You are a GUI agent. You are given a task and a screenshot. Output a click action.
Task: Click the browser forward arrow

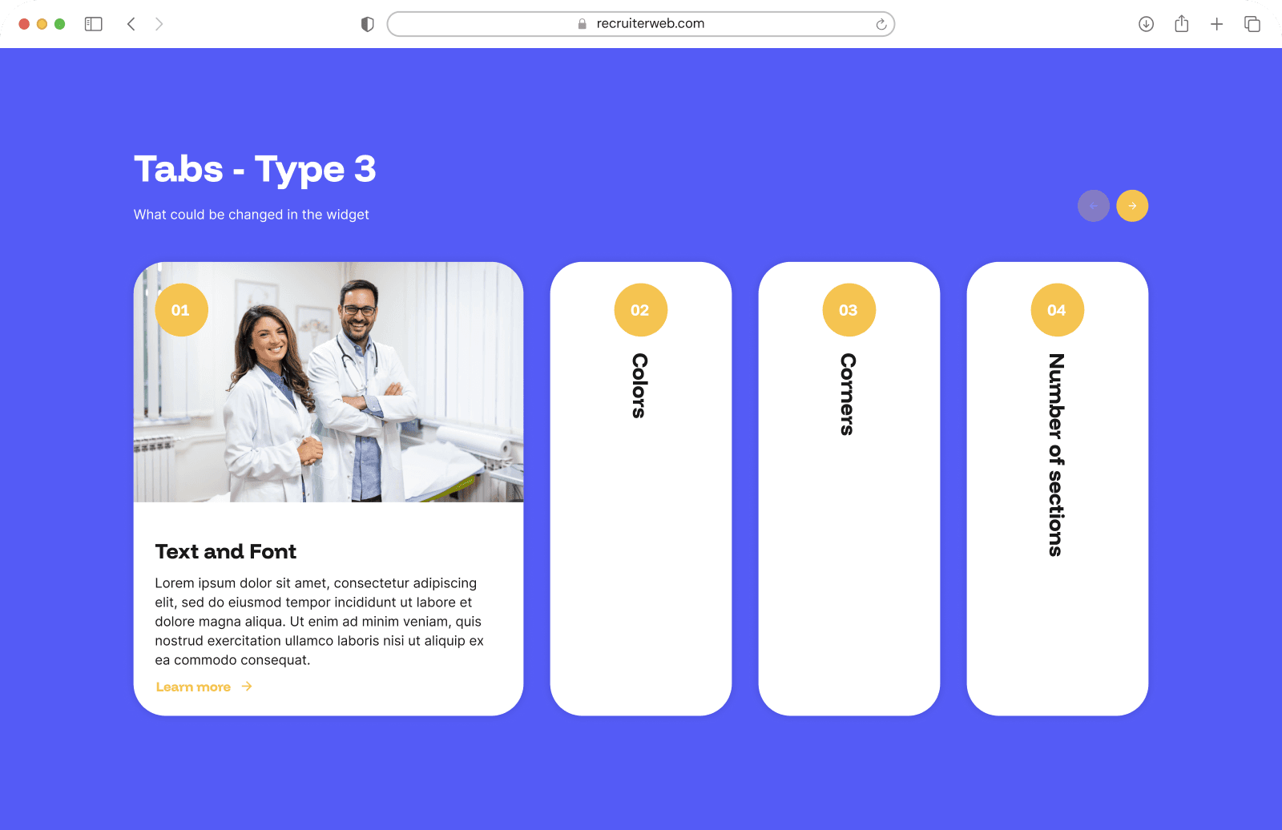point(159,24)
